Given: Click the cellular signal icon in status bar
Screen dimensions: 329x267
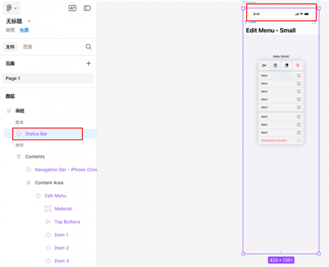Looking at the screenshot, I should (x=297, y=14).
